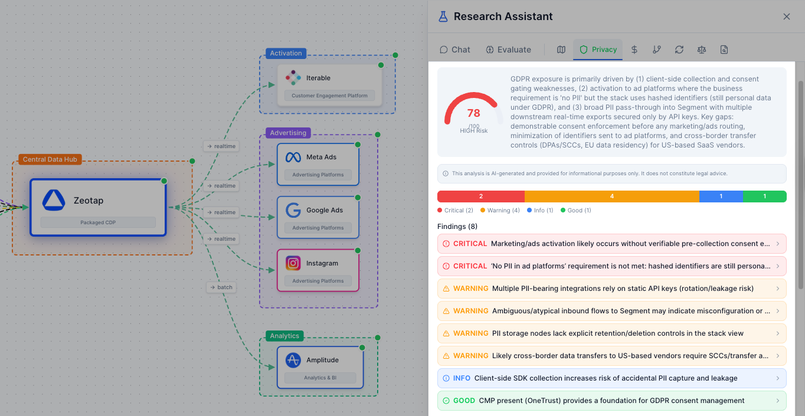The height and width of the screenshot is (416, 805).
Task: Click the red segment of the severity bar
Action: click(x=480, y=196)
